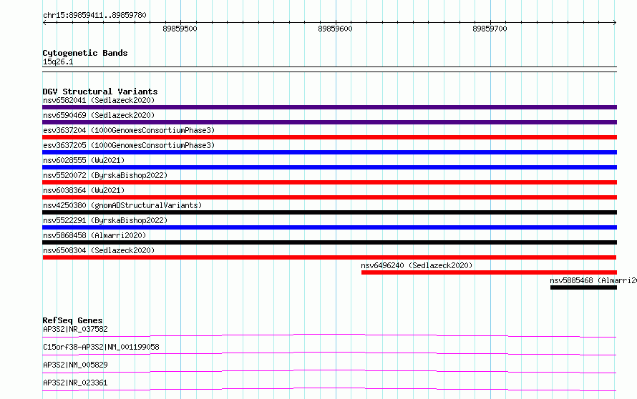Select the red nsv6508304 variant bar

pyautogui.click(x=329, y=257)
